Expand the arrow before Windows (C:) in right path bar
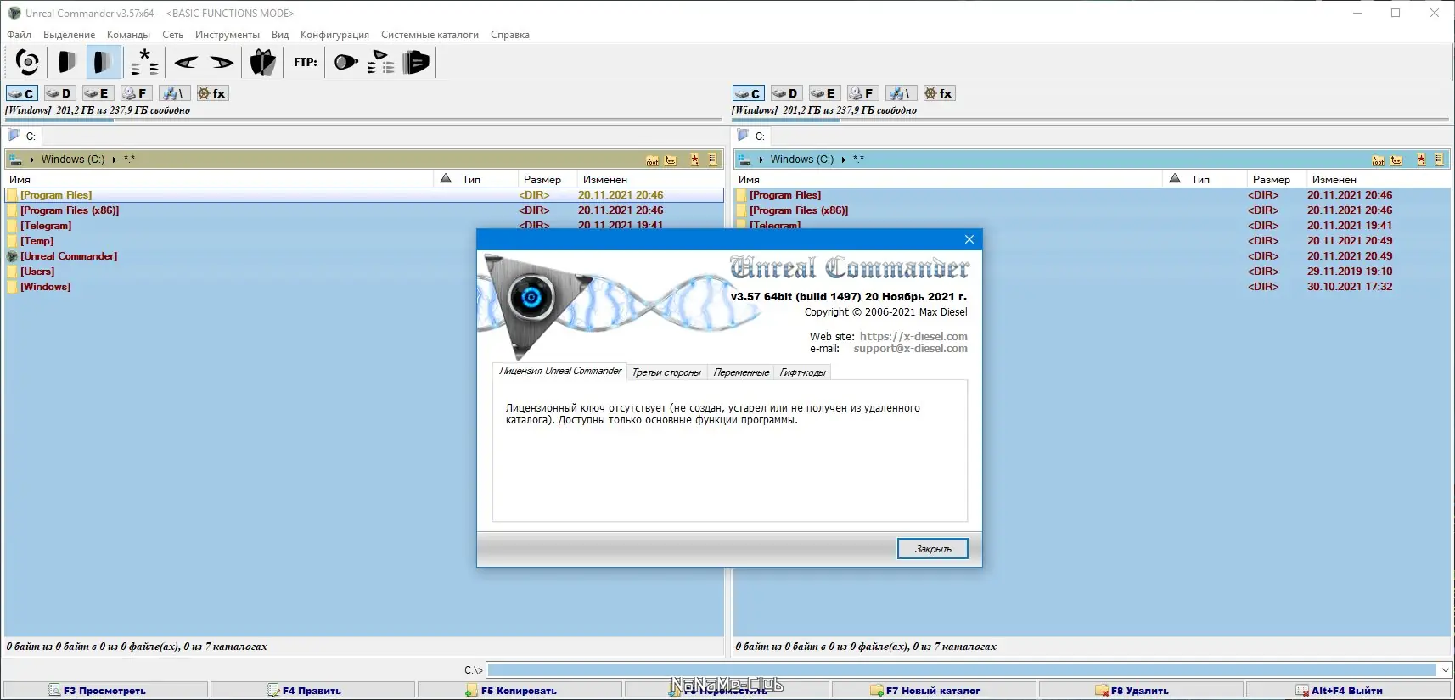 coord(761,160)
